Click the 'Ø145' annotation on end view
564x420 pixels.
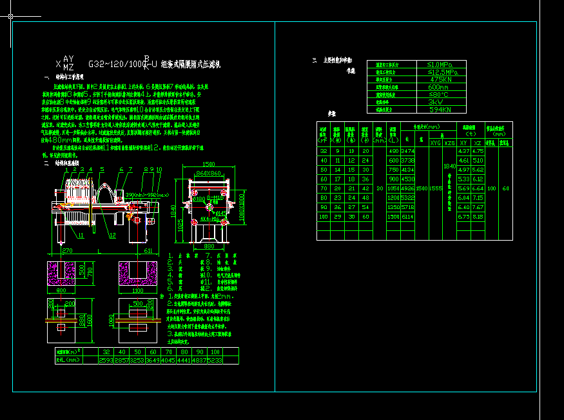220,214
